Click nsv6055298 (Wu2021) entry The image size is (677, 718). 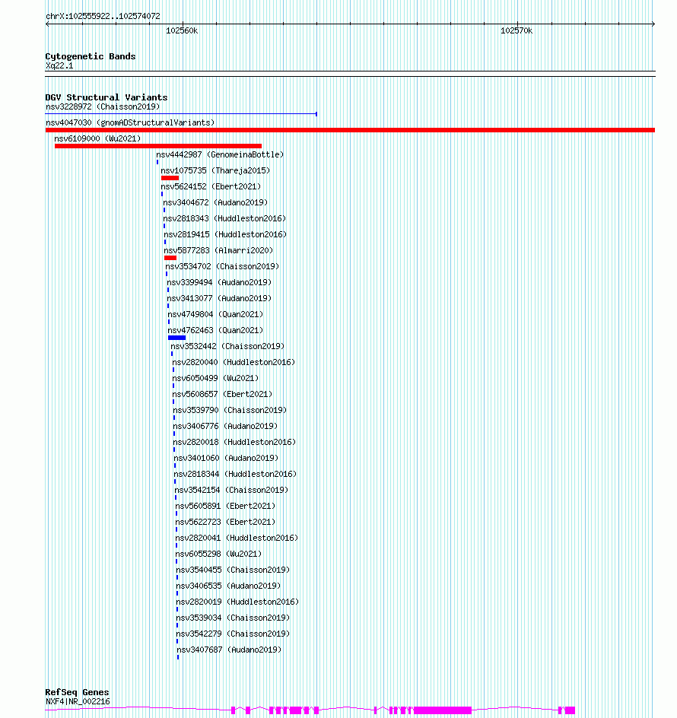pos(218,554)
